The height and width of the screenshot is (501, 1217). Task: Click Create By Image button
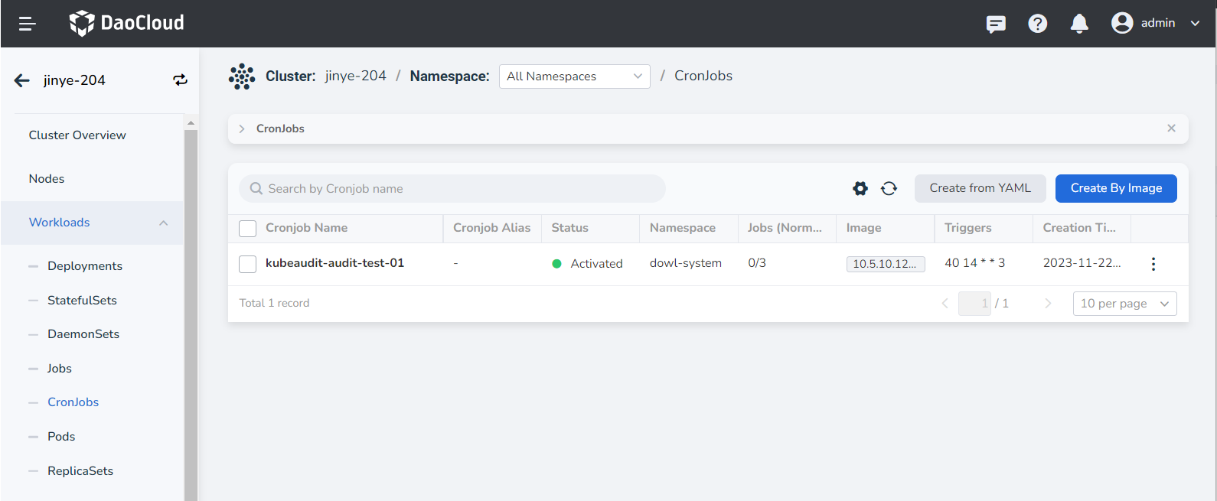[x=1115, y=188]
